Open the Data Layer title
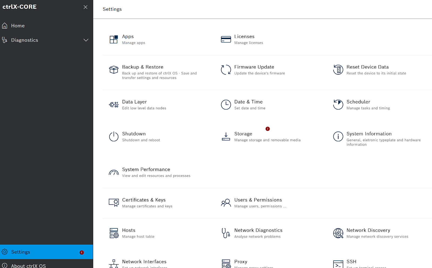Viewport: 432px width, 268px height. [134, 102]
